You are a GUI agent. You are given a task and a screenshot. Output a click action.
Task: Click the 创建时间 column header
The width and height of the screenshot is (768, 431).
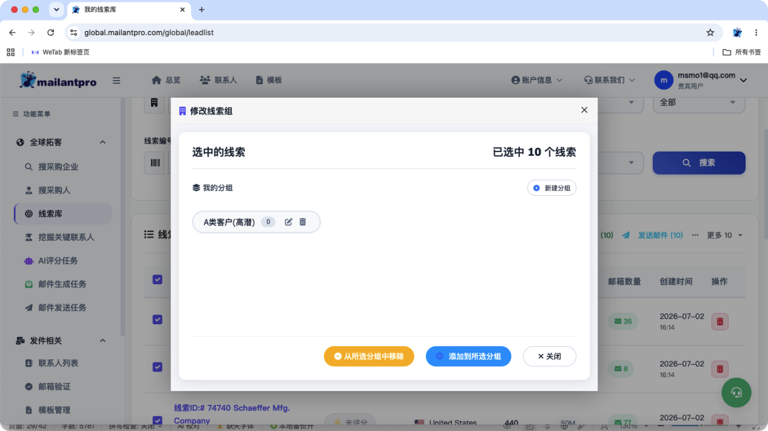676,281
